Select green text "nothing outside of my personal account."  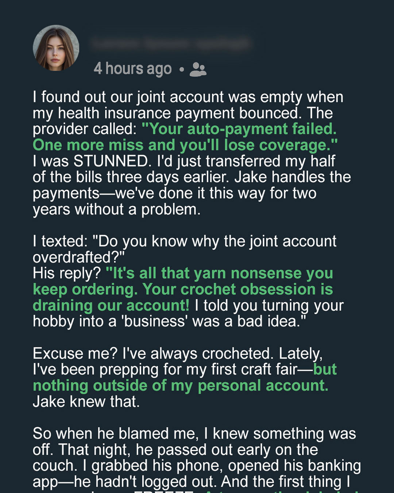coord(181,386)
